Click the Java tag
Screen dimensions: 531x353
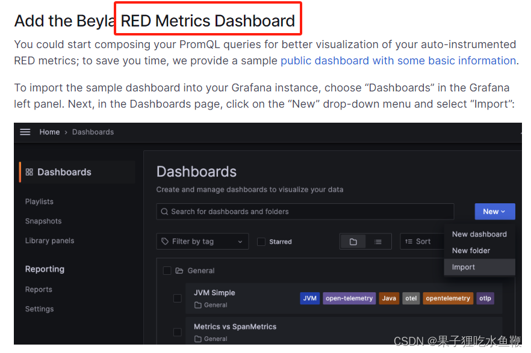389,298
